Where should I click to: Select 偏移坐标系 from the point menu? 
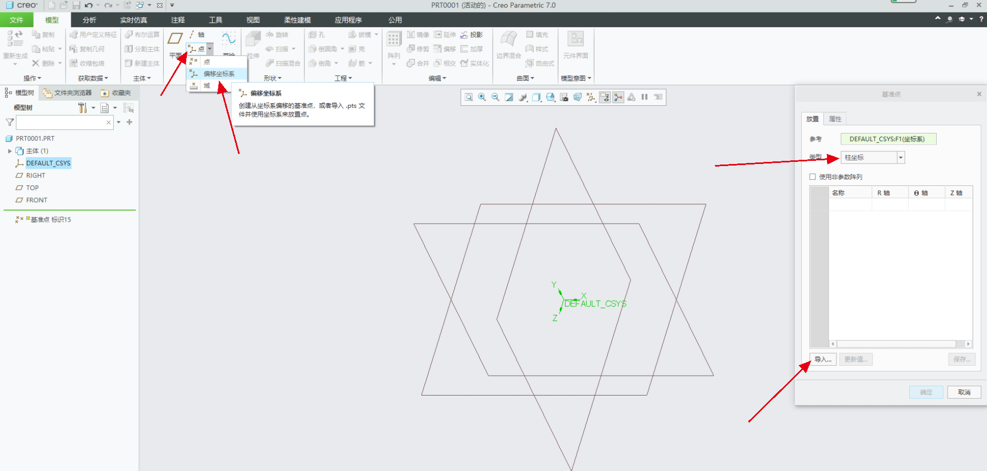pos(219,74)
